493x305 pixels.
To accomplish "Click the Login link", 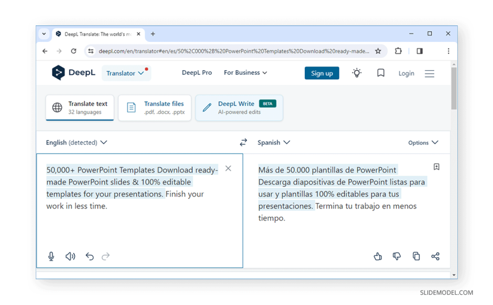I will click(x=406, y=73).
